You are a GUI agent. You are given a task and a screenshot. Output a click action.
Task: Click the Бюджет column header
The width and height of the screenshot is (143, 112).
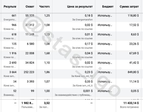tap(108, 7)
